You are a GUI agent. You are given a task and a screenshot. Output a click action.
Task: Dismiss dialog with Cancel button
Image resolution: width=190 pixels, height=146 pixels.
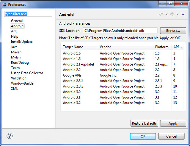point(171,136)
